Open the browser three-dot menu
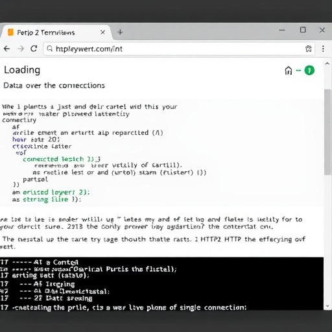The image size is (332, 332). tap(323, 49)
